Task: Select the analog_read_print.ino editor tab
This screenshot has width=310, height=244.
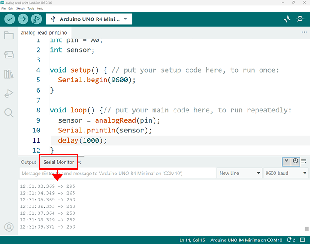Action: pyautogui.click(x=44, y=33)
